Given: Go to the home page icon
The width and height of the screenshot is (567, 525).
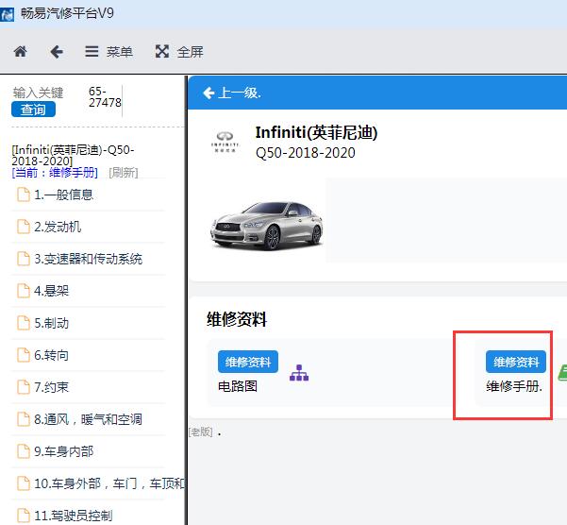Looking at the screenshot, I should [x=20, y=51].
